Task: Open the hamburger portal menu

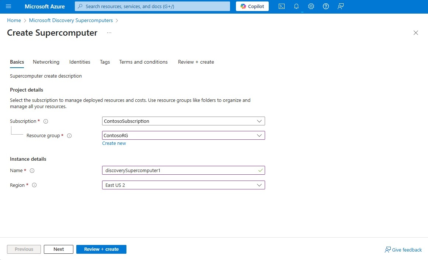Action: pos(8,6)
